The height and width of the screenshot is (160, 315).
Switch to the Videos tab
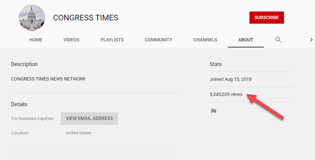[x=72, y=40]
